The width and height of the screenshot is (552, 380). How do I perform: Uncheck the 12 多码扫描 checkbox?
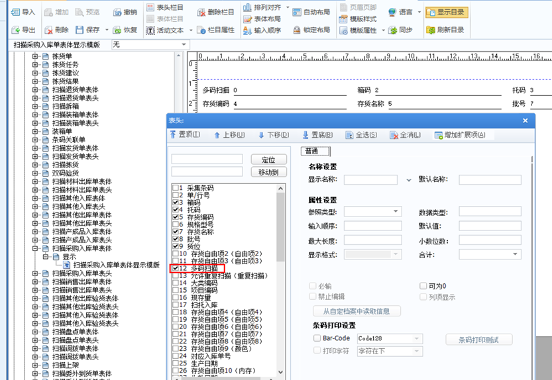click(176, 268)
